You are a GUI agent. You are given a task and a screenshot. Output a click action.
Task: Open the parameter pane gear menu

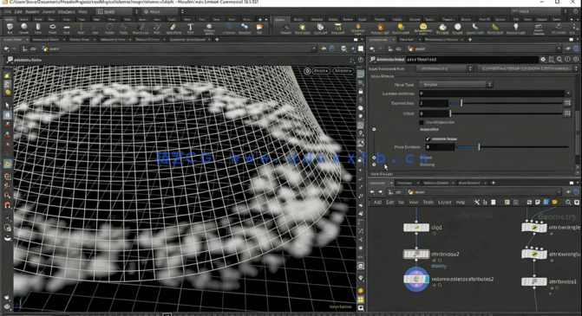[x=543, y=59]
